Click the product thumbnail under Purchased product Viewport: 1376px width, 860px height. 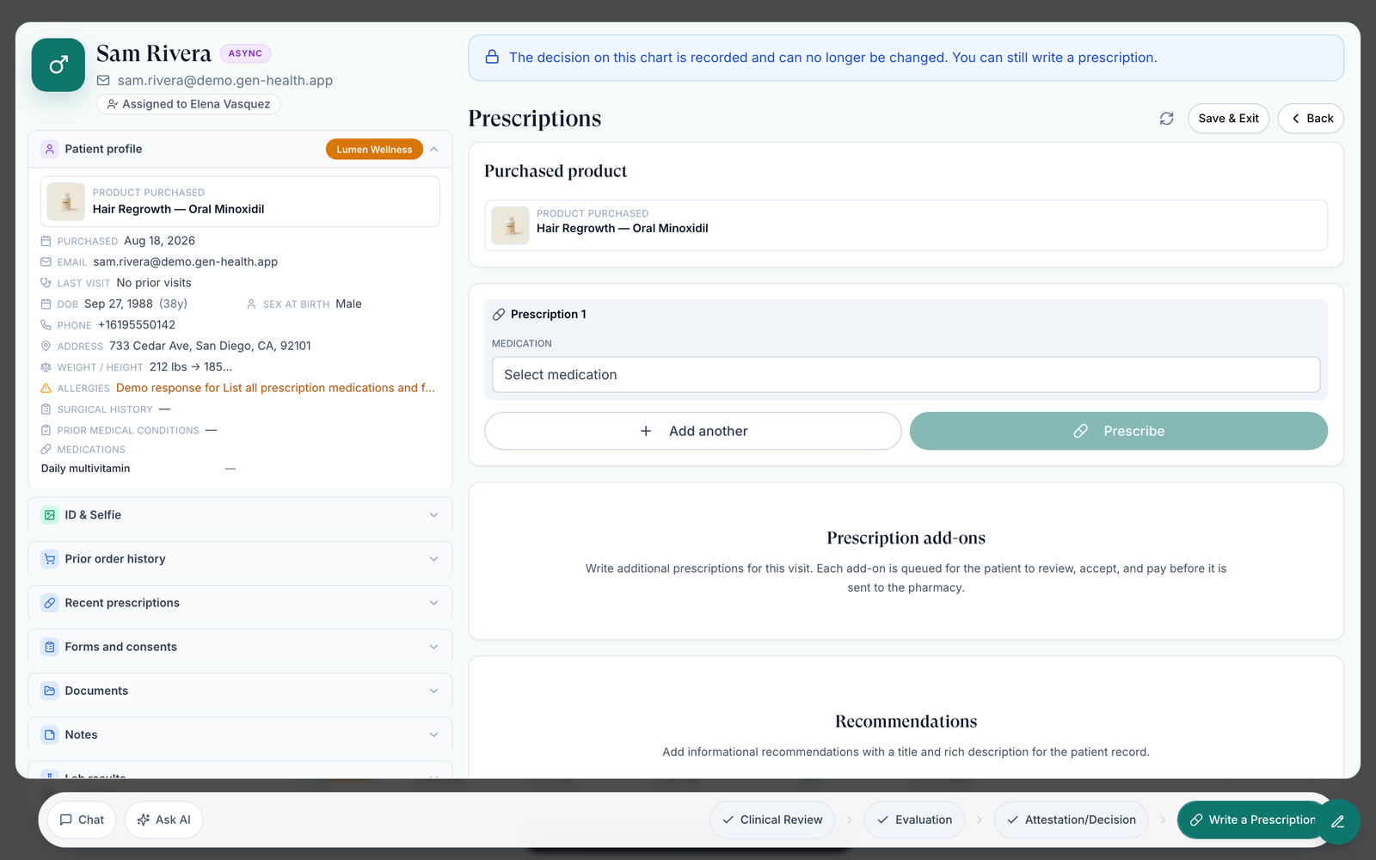pyautogui.click(x=510, y=225)
